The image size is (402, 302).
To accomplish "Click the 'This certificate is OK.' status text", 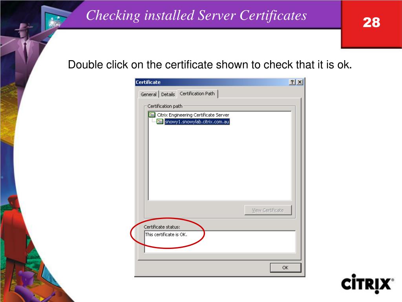I will click(166, 234).
